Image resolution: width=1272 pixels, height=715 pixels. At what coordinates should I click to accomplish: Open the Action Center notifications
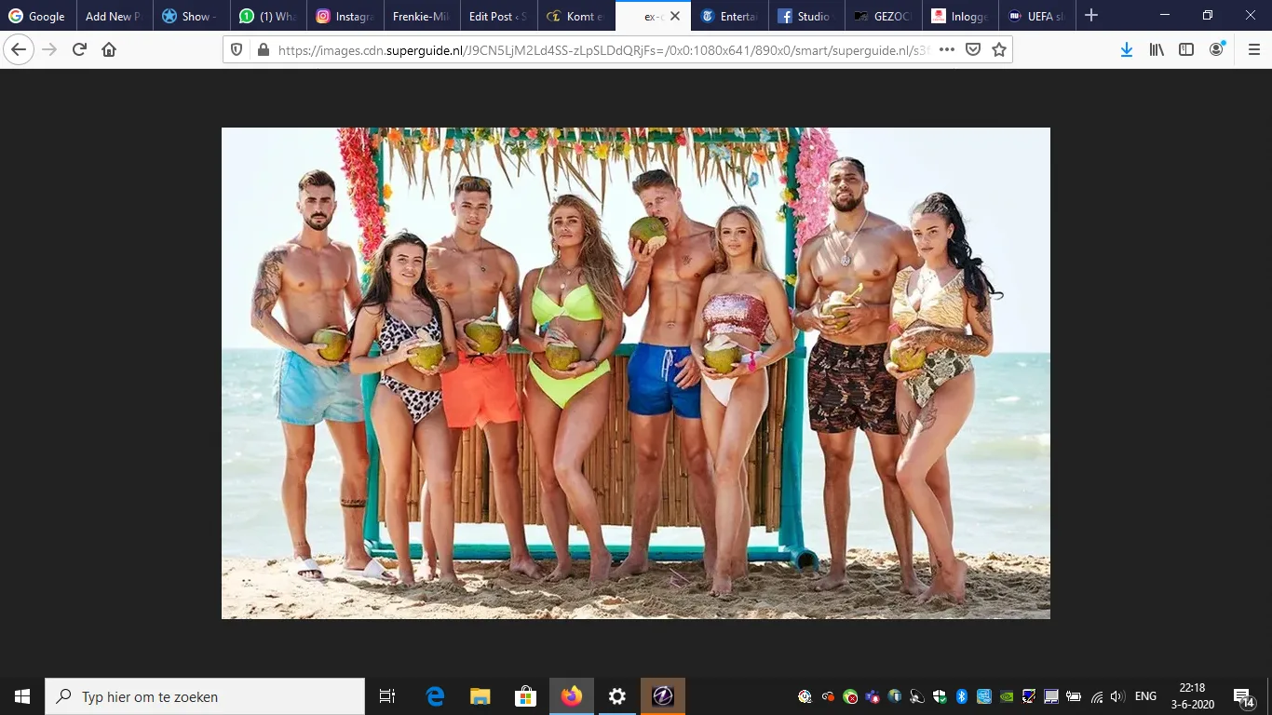click(1241, 695)
